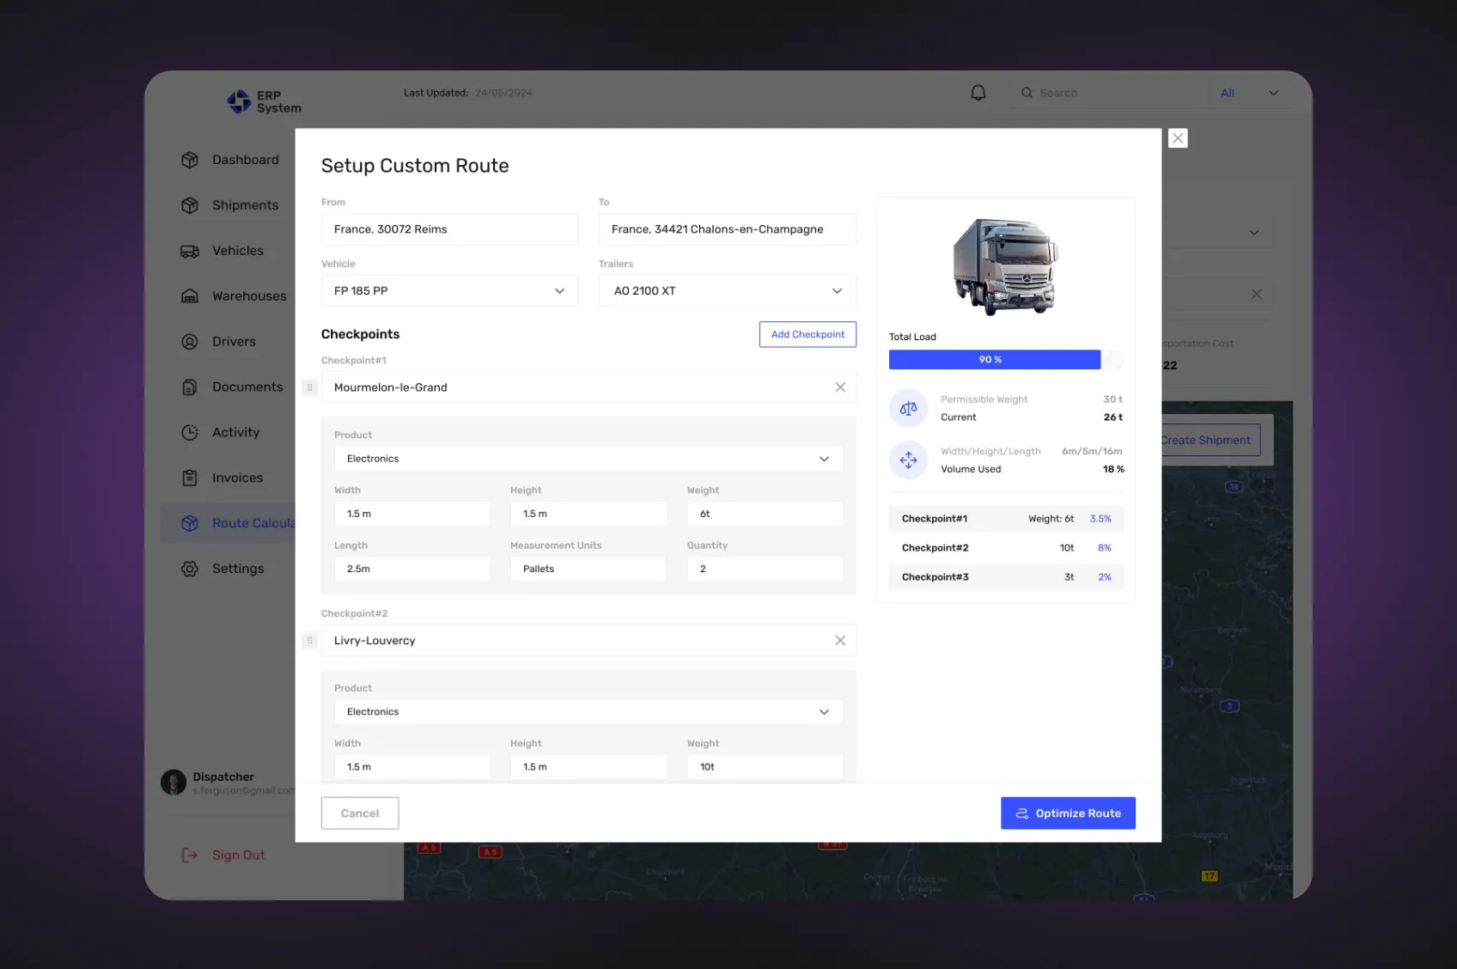
Task: Grab drag handle for Checkpoint#2
Action: point(310,641)
